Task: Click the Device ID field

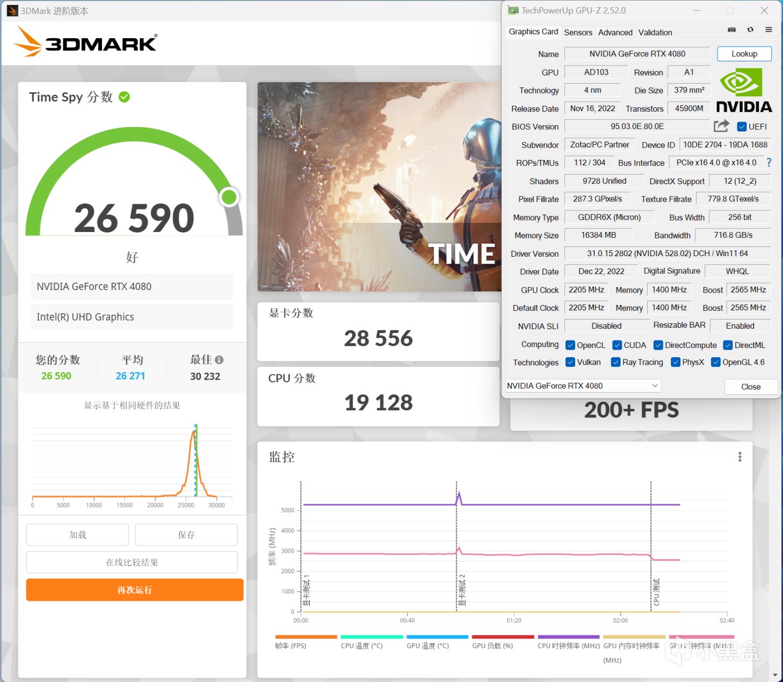Action: coord(725,144)
